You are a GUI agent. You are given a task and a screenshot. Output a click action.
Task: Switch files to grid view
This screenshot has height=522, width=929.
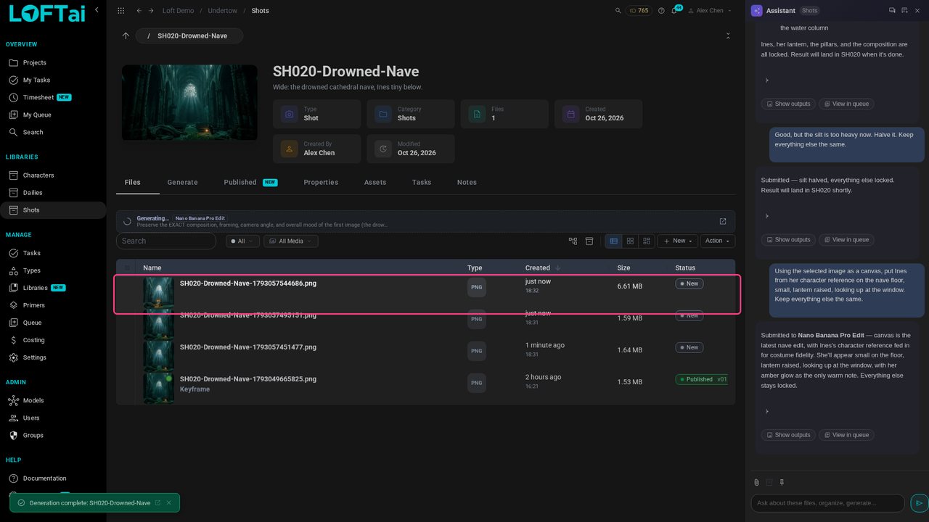[630, 241]
